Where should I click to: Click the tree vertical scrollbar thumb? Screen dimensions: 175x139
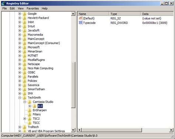[73, 85]
